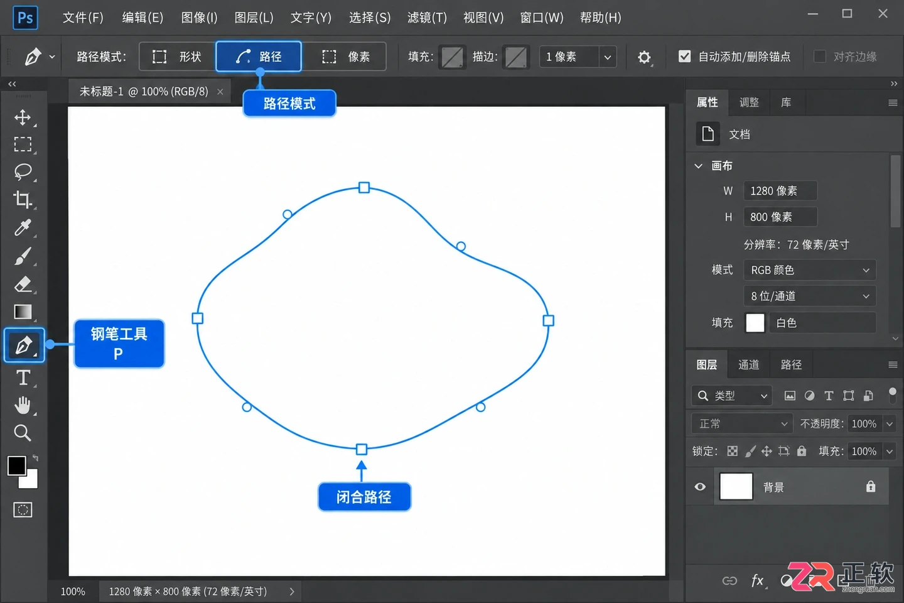Select the Type tool
The image size is (904, 603).
coord(23,378)
